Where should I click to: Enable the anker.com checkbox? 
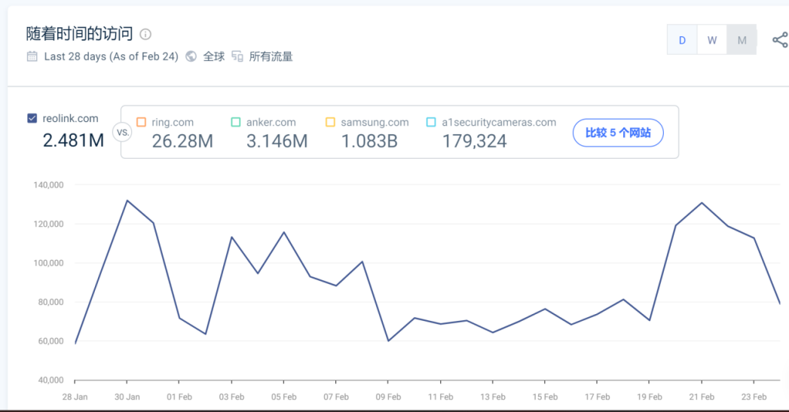pyautogui.click(x=235, y=122)
